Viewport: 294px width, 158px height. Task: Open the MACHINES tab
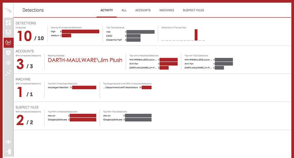(167, 10)
